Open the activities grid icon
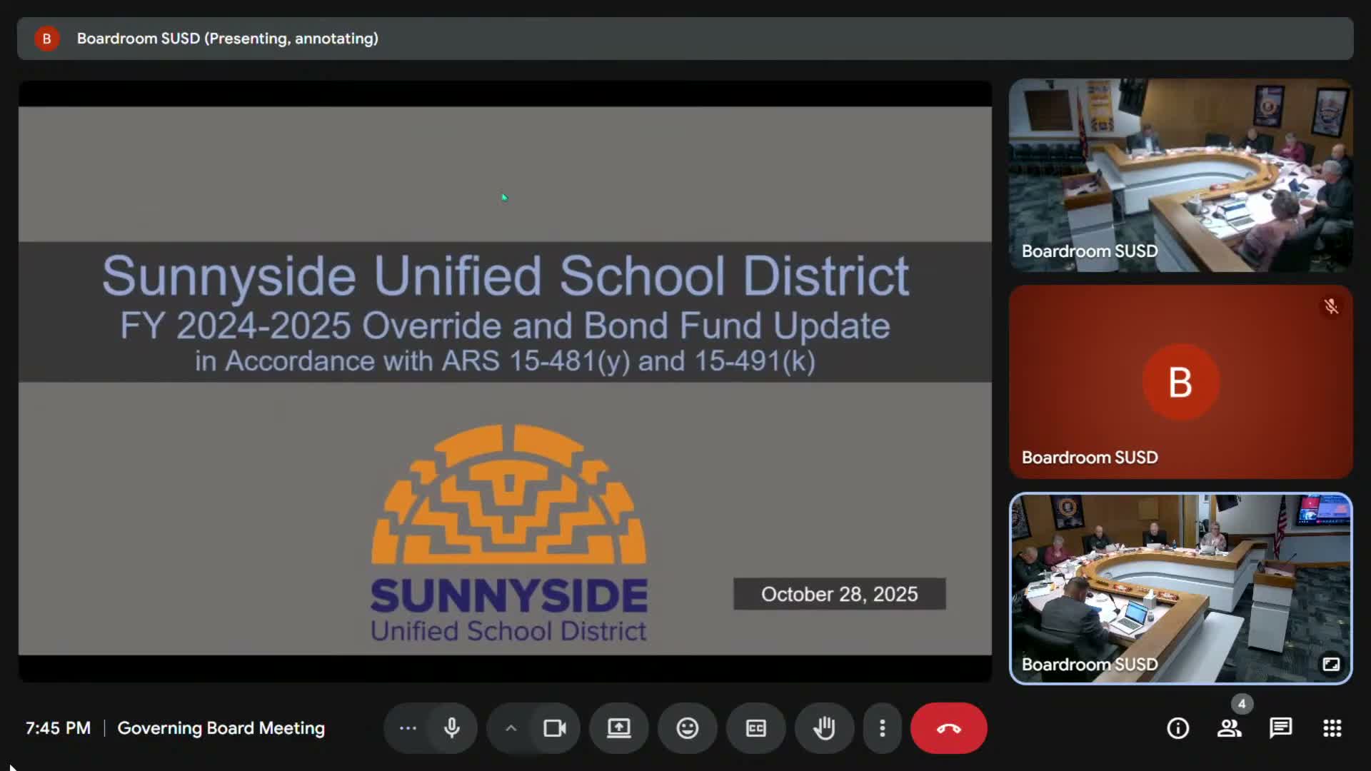 (x=1332, y=728)
